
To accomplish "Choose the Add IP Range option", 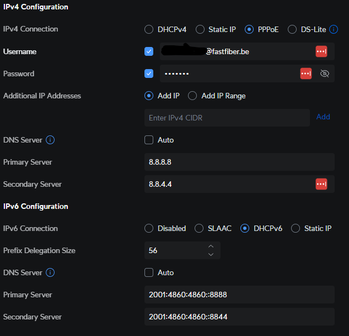I will point(192,96).
